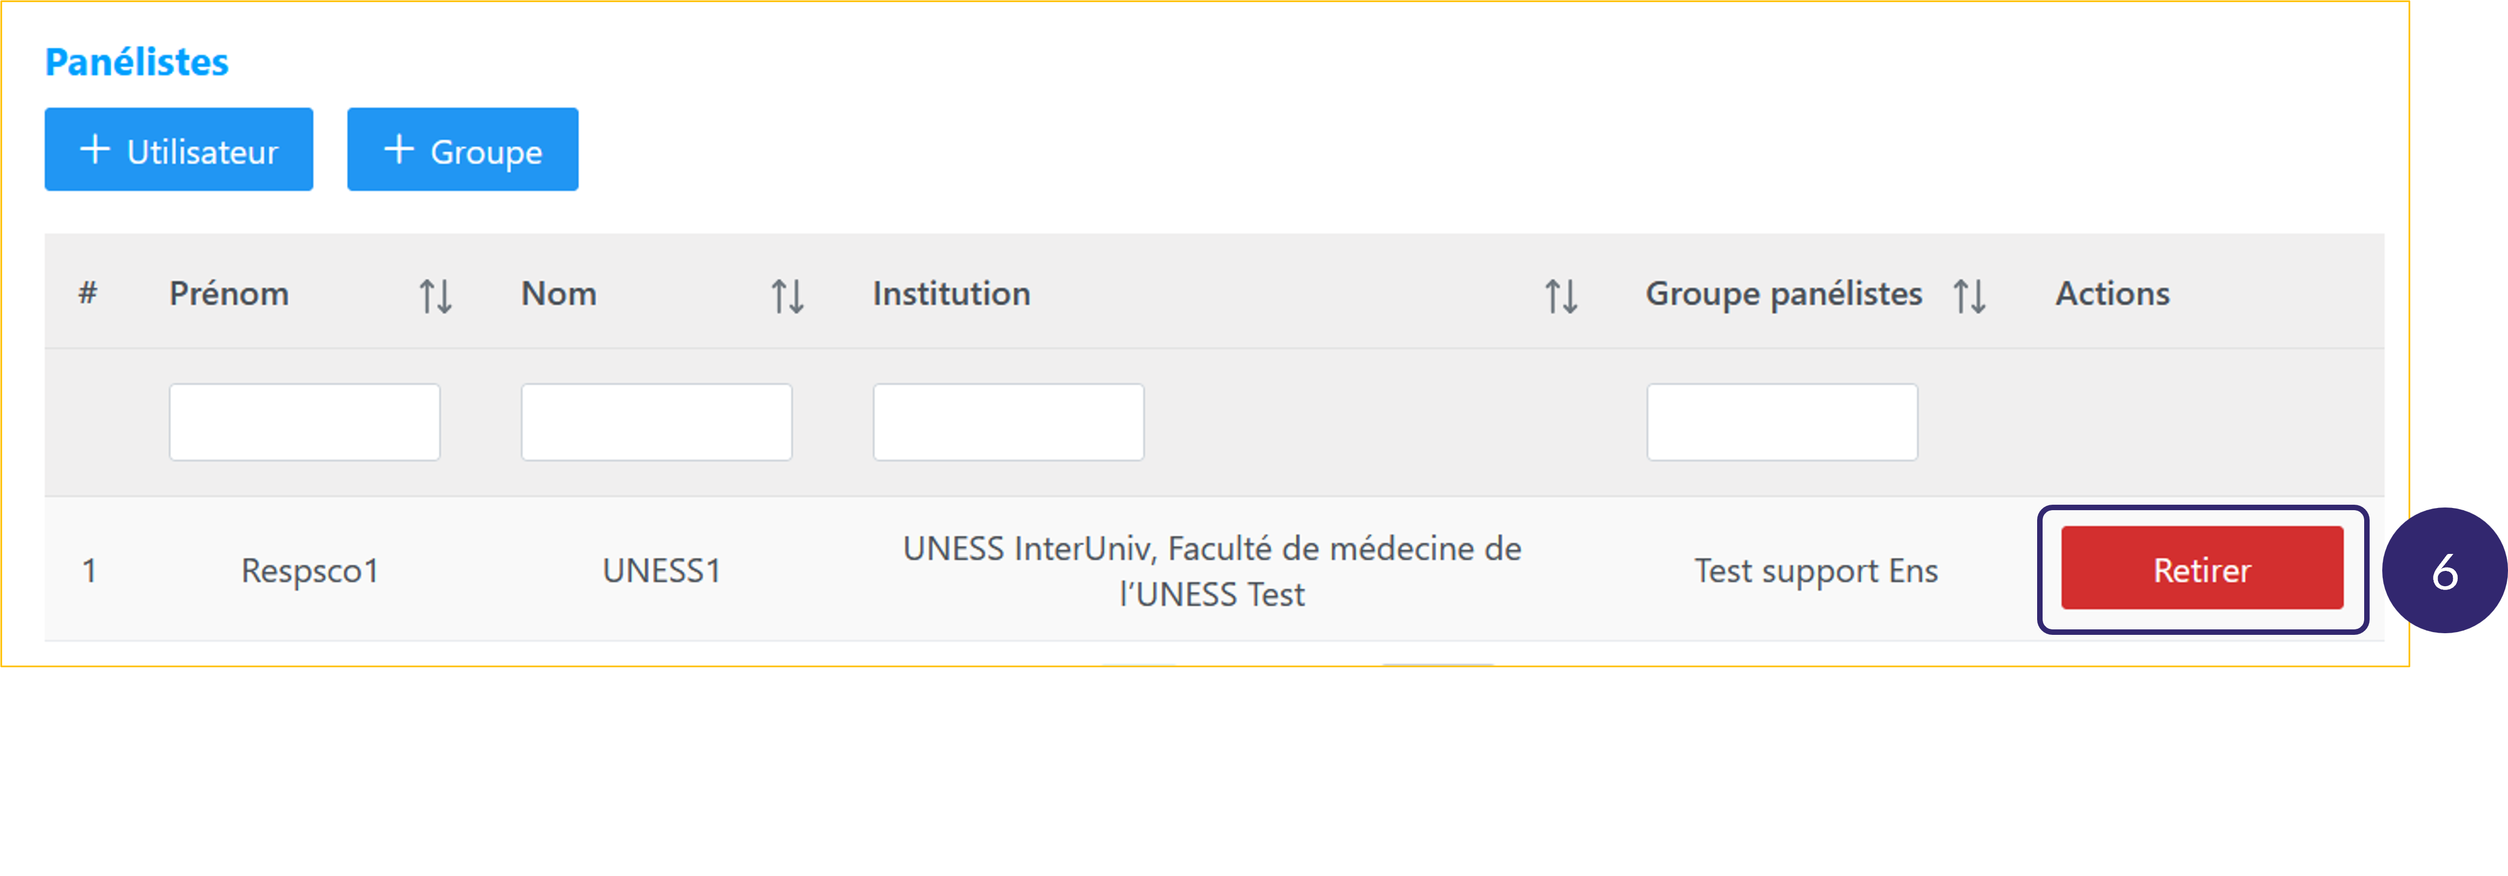Select the Respsco1 first name cell

pyautogui.click(x=310, y=570)
